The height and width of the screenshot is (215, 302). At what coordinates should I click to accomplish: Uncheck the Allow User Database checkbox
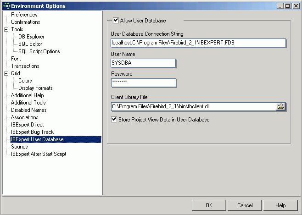[116, 20]
